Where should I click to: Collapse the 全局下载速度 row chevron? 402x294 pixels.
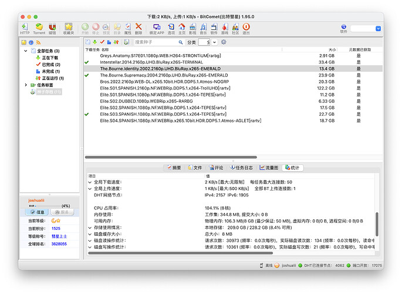click(90, 182)
